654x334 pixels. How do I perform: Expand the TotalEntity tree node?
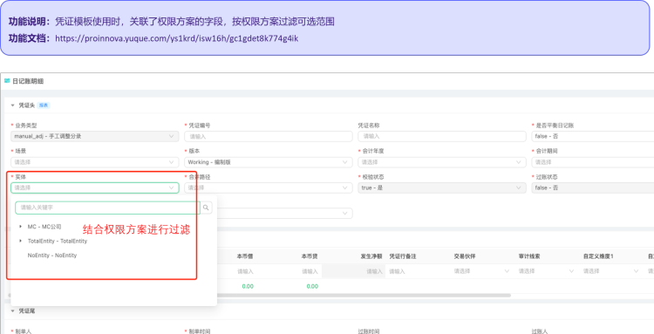[20, 241]
